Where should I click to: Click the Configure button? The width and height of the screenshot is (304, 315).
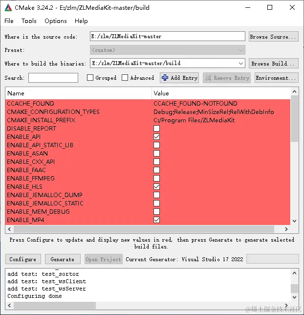pyautogui.click(x=23, y=259)
